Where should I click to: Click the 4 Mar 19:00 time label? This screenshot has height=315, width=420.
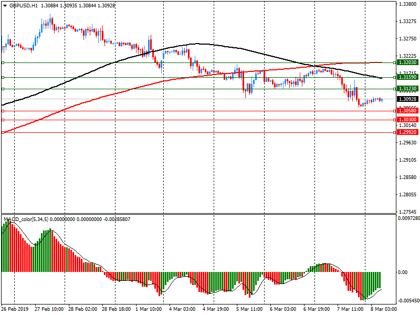[x=216, y=309]
